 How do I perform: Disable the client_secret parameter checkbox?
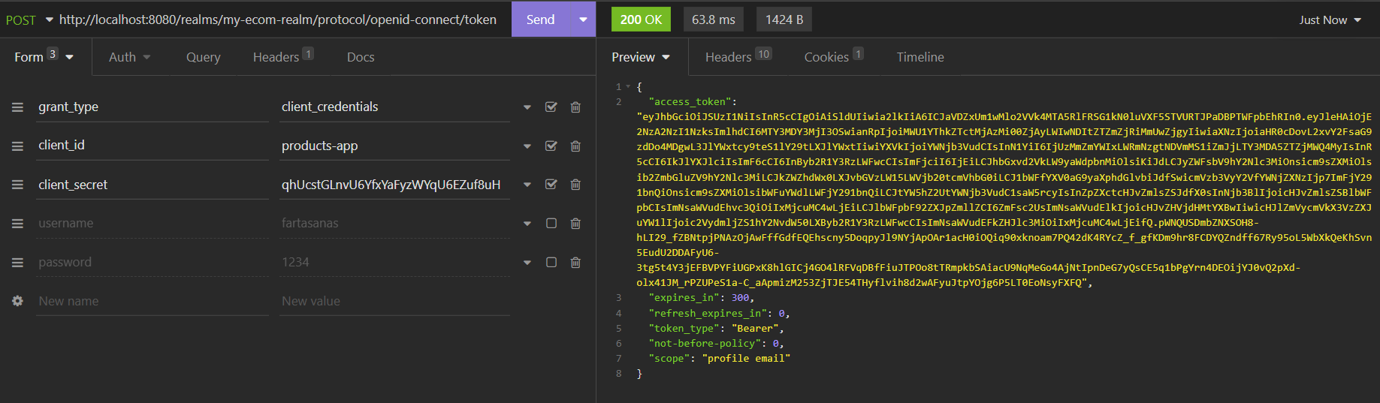(551, 185)
